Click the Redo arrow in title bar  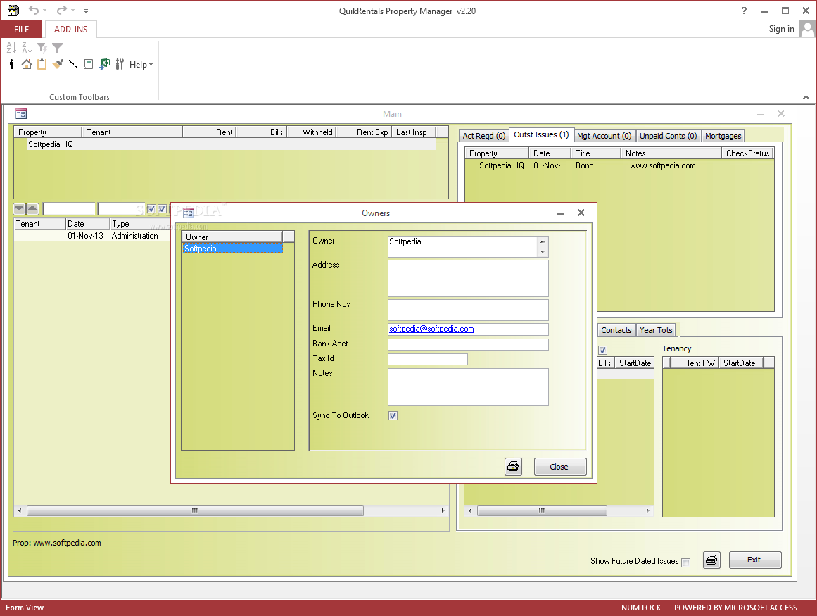[61, 11]
